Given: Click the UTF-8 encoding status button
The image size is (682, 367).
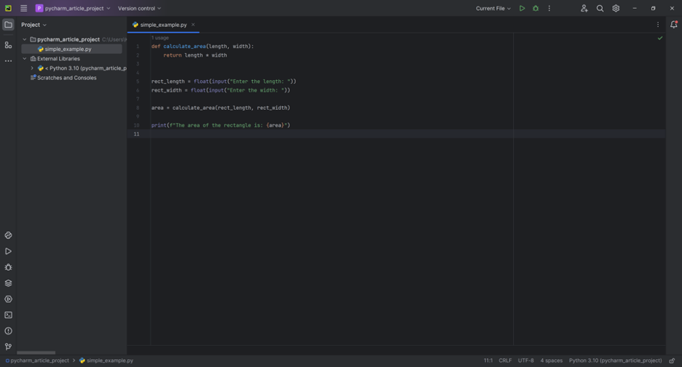Looking at the screenshot, I should coord(525,360).
